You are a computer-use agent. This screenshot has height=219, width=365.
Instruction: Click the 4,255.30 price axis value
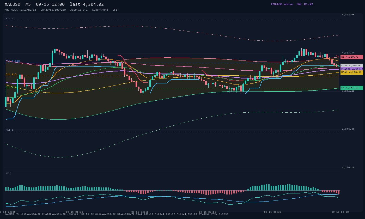click(348, 129)
